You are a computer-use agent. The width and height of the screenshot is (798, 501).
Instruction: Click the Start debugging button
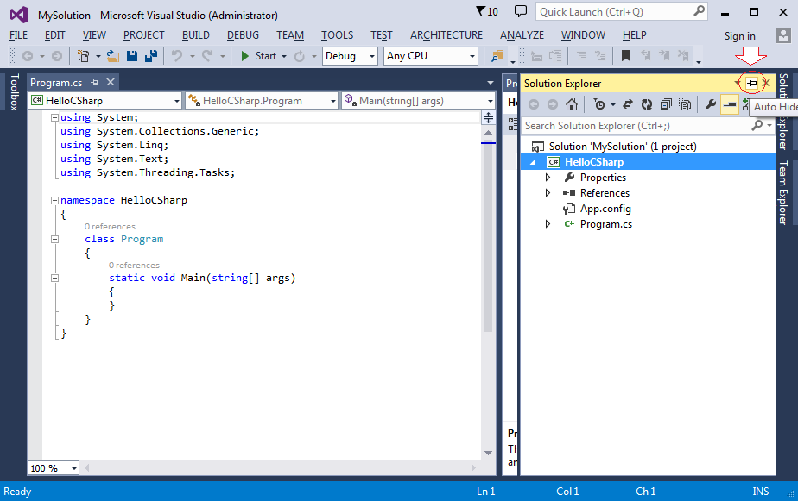tap(259, 56)
